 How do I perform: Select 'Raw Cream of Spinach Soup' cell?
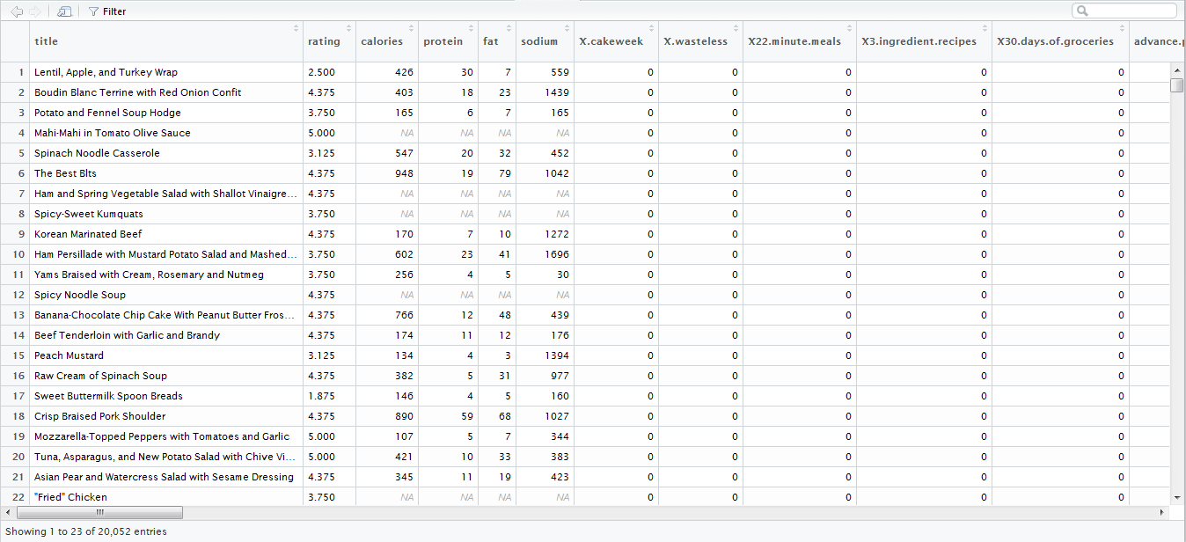(166, 376)
